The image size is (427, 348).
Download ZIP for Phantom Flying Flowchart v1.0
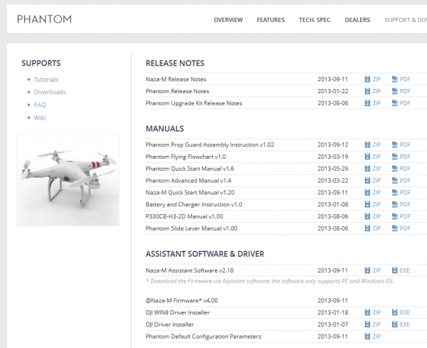click(x=372, y=157)
